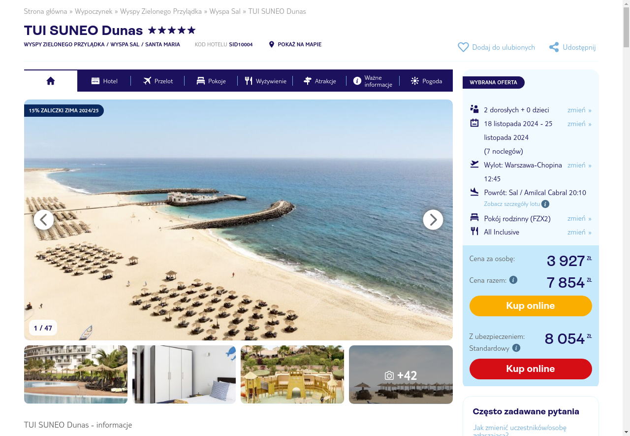Click the red Kup online button
630x436 pixels.
click(531, 369)
